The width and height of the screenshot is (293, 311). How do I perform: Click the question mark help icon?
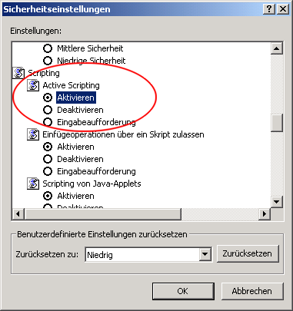tap(269, 9)
